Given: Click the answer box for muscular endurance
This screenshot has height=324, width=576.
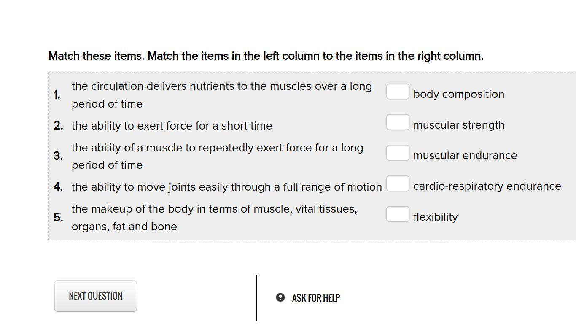Looking at the screenshot, I should (398, 153).
